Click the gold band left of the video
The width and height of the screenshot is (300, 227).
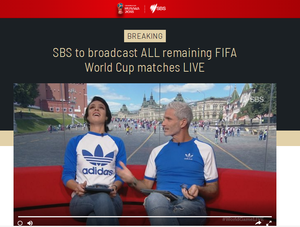point(7,138)
